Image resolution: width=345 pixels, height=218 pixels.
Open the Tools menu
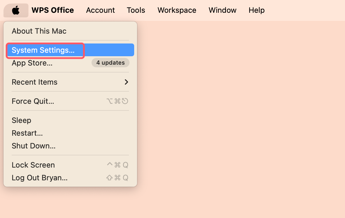tap(136, 10)
